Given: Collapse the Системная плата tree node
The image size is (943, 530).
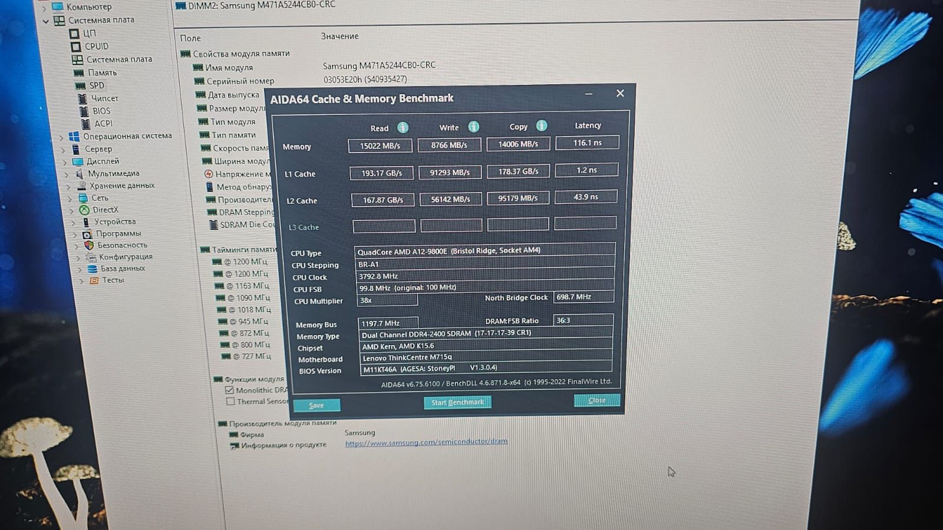Looking at the screenshot, I should (x=46, y=21).
